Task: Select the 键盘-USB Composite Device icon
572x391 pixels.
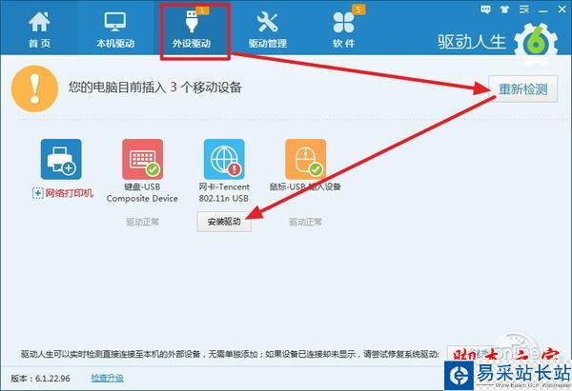Action: tap(143, 159)
